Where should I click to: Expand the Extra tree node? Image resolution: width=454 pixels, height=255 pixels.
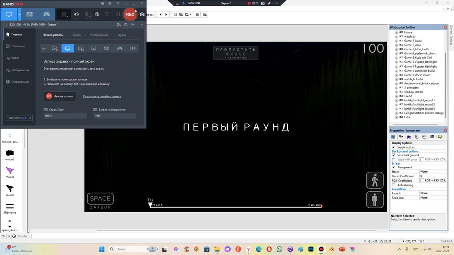396,117
